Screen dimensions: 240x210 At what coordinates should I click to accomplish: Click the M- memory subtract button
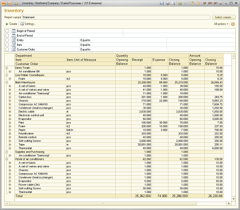click(x=215, y=3)
